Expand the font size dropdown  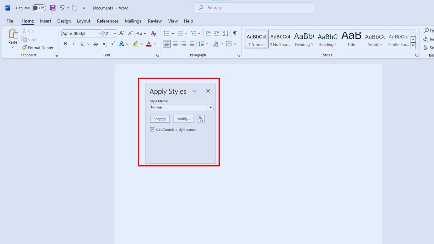115,34
